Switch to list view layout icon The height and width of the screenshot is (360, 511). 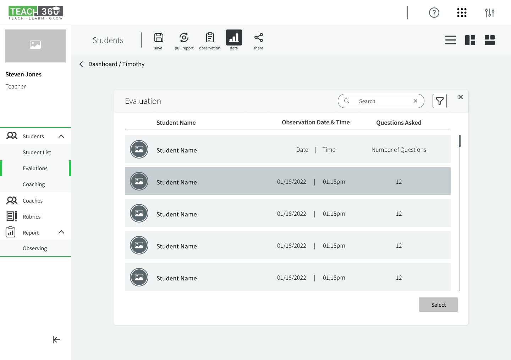click(x=451, y=40)
